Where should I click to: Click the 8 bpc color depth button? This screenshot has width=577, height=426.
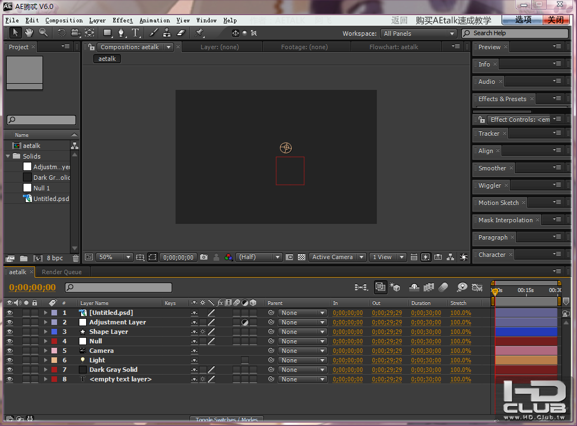(x=55, y=259)
